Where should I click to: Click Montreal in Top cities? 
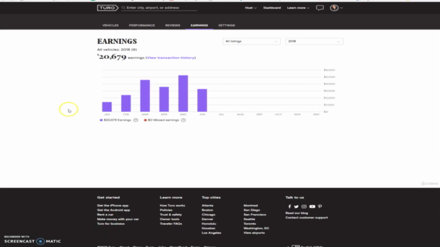click(250, 206)
